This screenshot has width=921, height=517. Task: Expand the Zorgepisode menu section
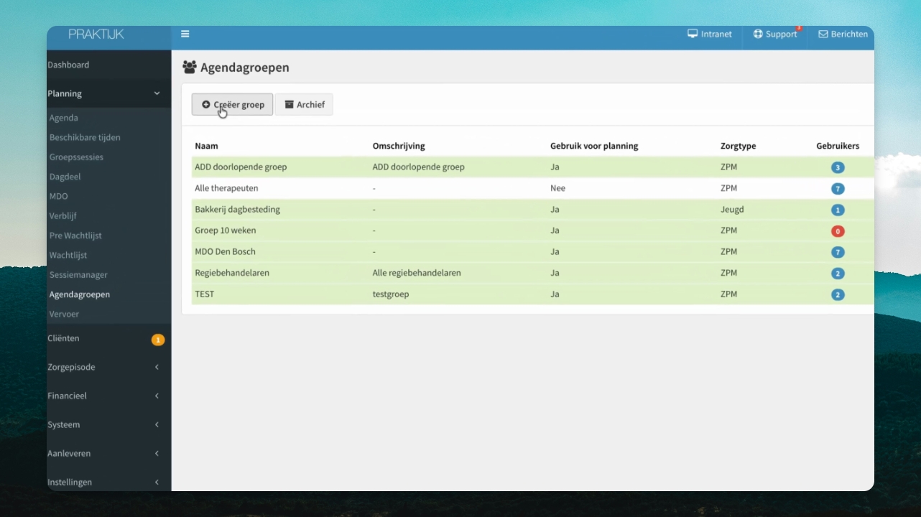tap(108, 367)
